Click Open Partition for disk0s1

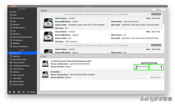click(142, 67)
